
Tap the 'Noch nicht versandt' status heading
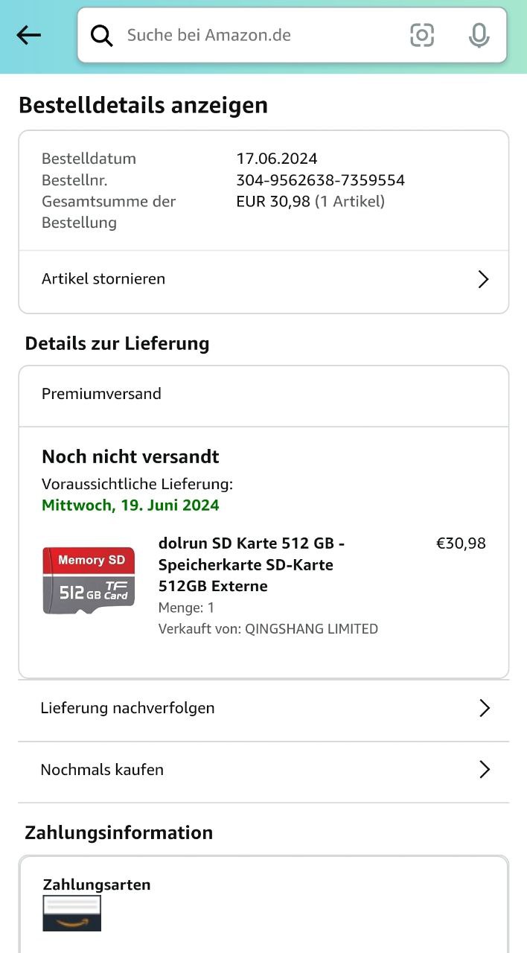[x=130, y=456]
